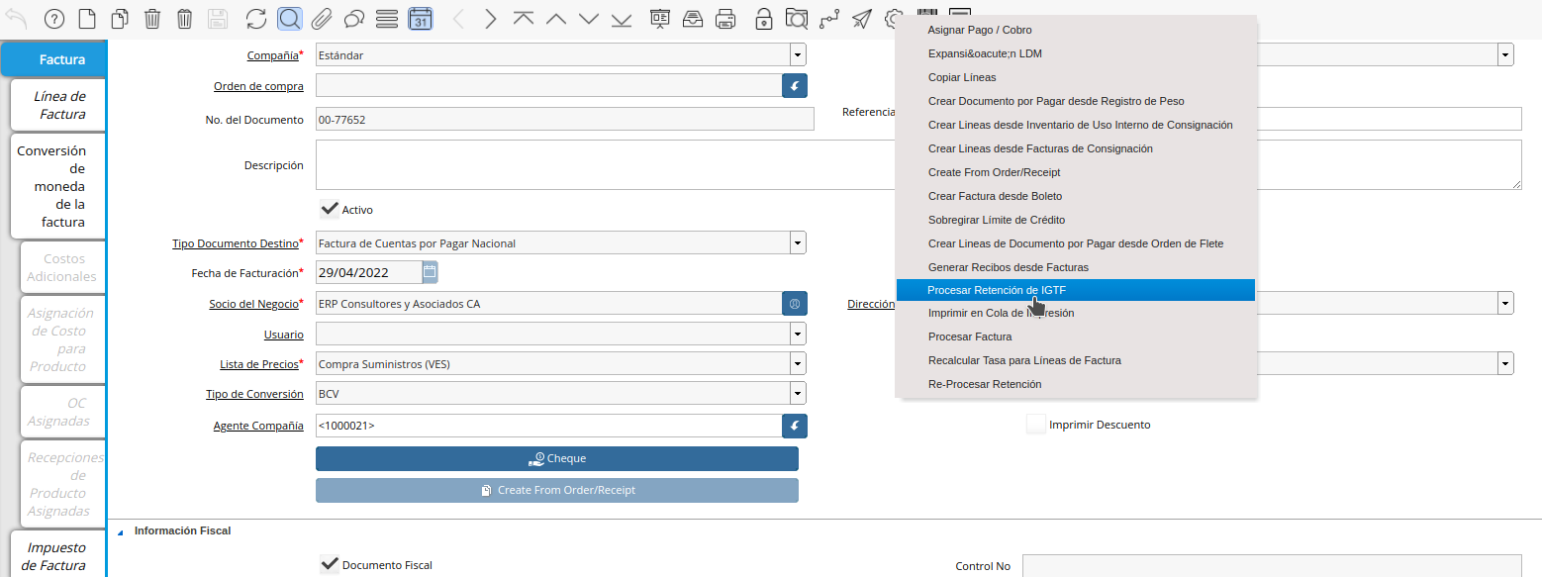This screenshot has width=1542, height=577.
Task: Open report with presentation board icon
Action: tap(660, 18)
